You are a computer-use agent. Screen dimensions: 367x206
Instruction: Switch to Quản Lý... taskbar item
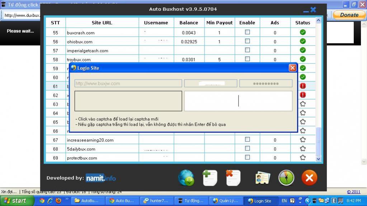[226, 201]
